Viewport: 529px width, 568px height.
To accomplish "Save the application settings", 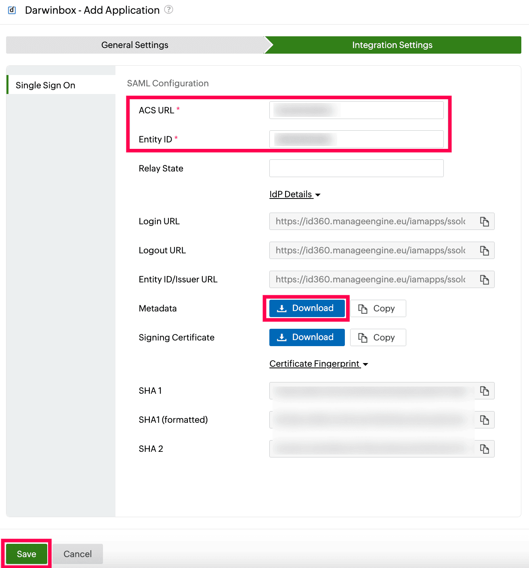I will [x=27, y=554].
